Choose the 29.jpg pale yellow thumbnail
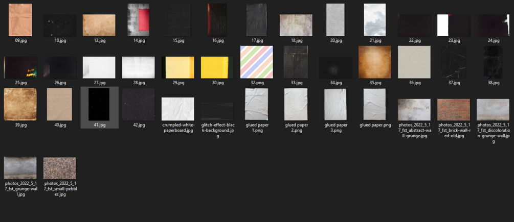514x222 pixels. (177, 67)
